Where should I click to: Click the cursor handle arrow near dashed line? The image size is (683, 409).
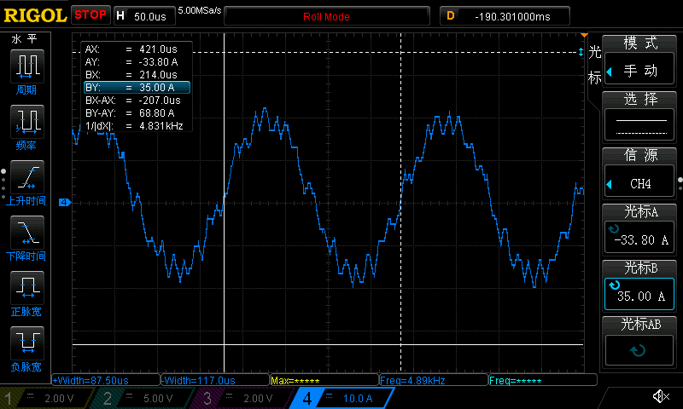click(x=581, y=52)
